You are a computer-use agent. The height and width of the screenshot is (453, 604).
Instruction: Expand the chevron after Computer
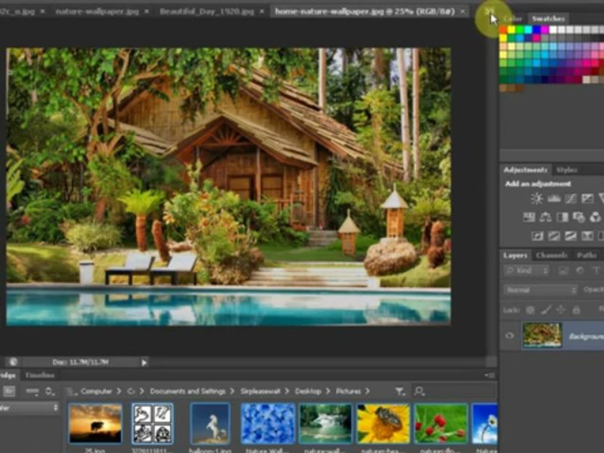(119, 391)
